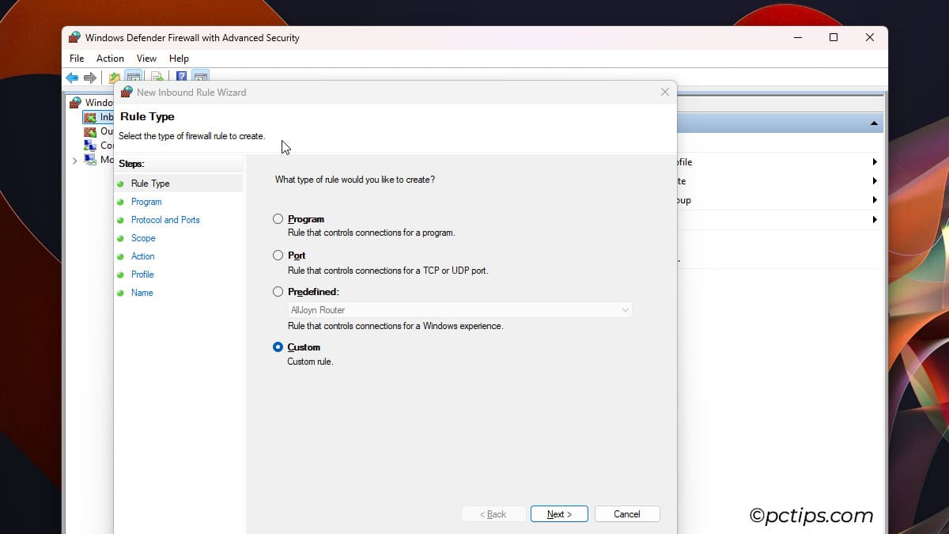Click the Forward navigation arrow in the toolbar
The width and height of the screenshot is (949, 534).
(x=89, y=76)
